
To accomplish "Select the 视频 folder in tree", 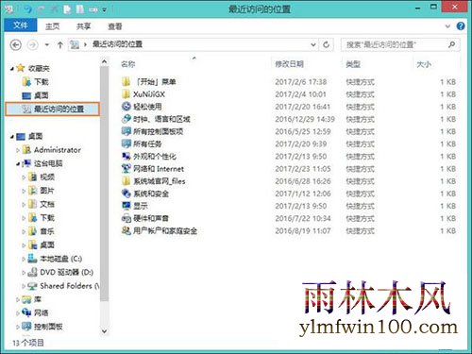I will point(47,177).
